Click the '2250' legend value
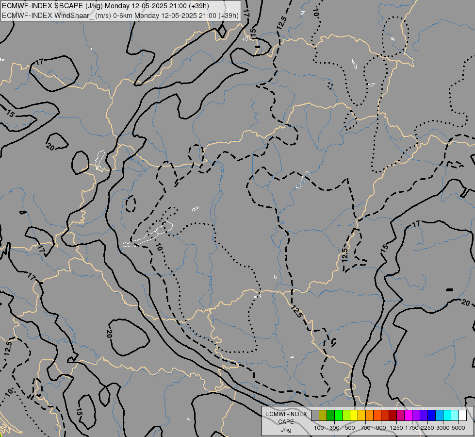The image size is (475, 437). (x=427, y=428)
